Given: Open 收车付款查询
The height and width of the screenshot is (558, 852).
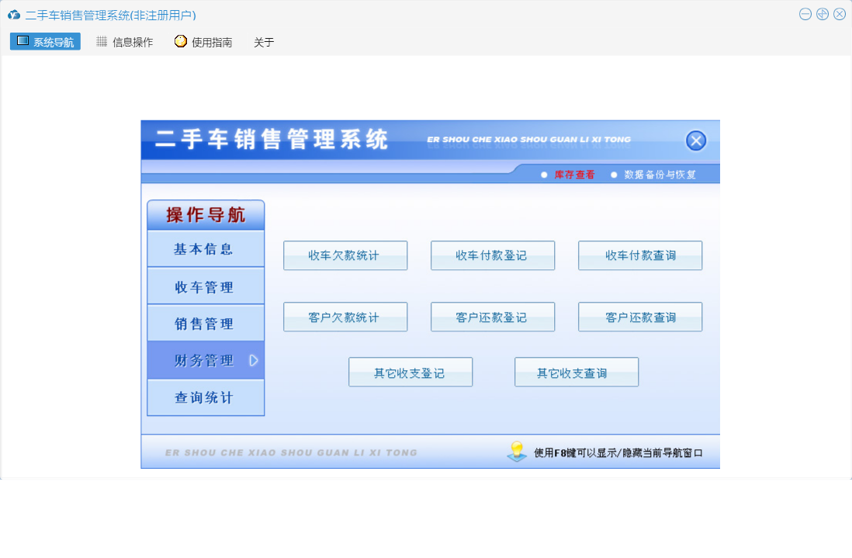Looking at the screenshot, I should (640, 255).
